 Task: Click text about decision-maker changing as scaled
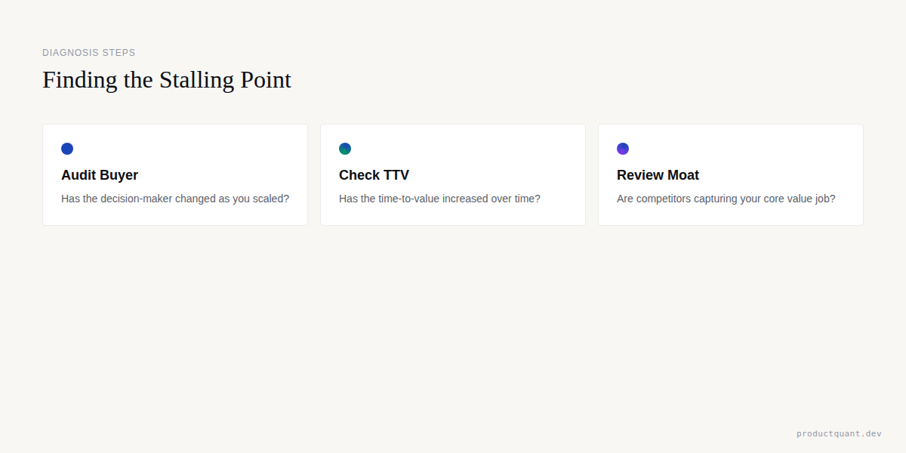coord(175,199)
